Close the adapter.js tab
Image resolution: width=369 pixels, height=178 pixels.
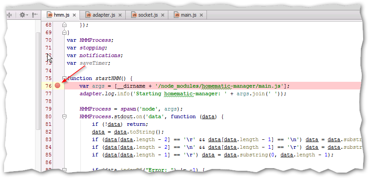[x=120, y=15]
